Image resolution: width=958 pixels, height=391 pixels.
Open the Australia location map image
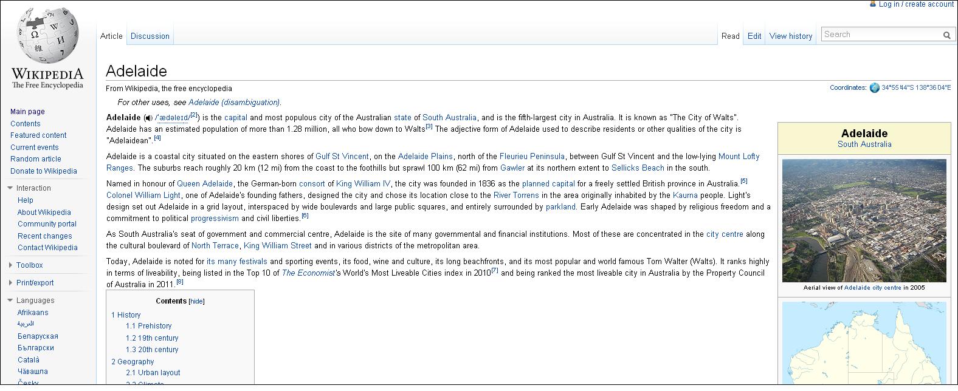point(864,343)
